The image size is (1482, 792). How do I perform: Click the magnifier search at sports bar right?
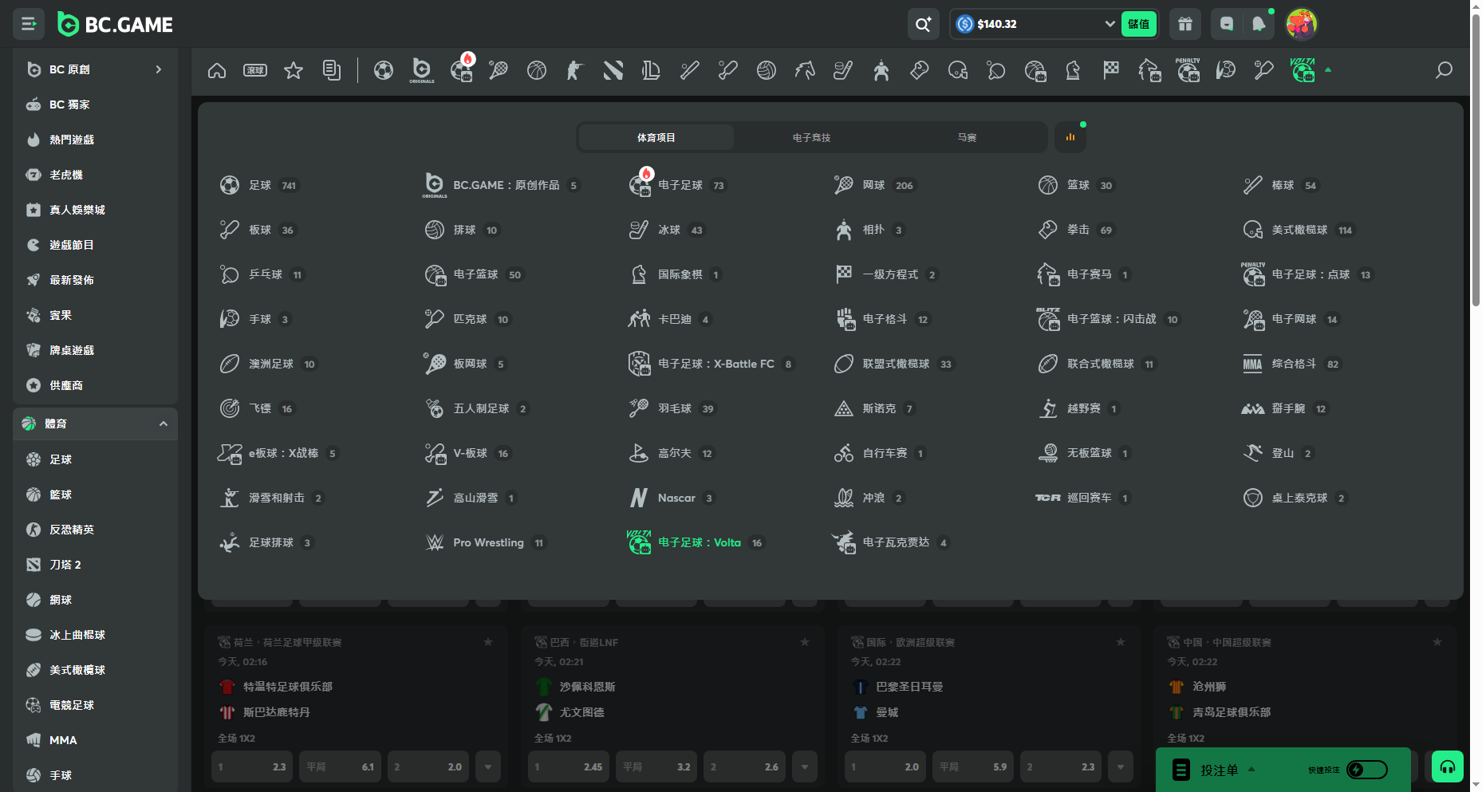click(1444, 70)
